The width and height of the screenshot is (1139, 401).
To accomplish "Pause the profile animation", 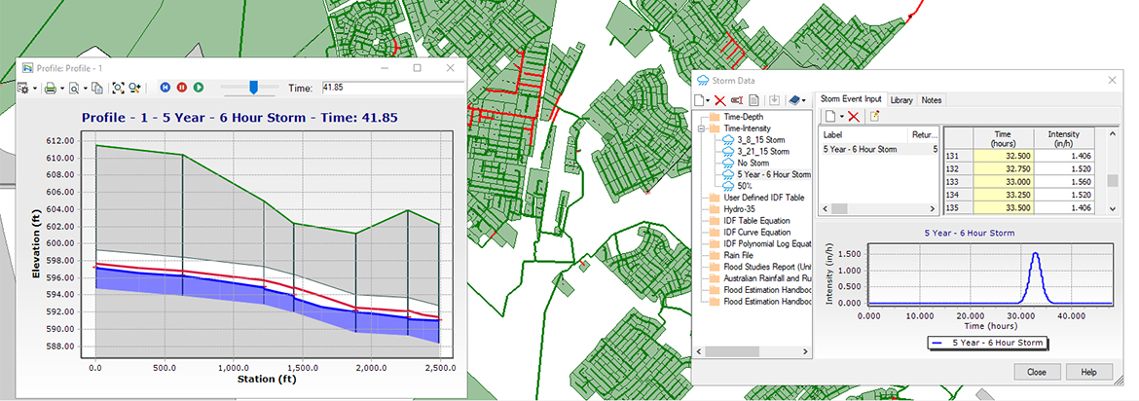I will pyautogui.click(x=182, y=88).
